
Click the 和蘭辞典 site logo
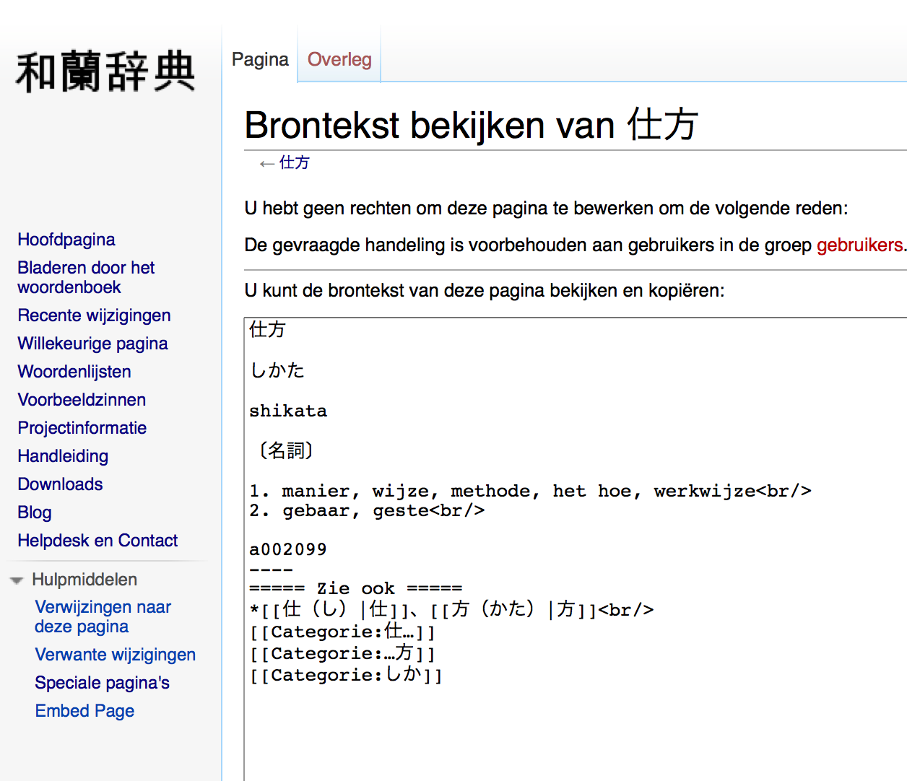(x=105, y=72)
